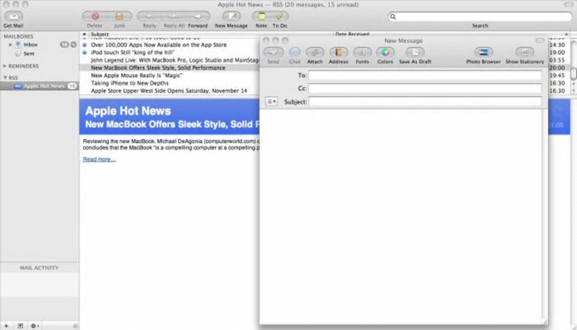Expand the Inbox disclosure triangle
The height and width of the screenshot is (330, 577).
[10, 45]
